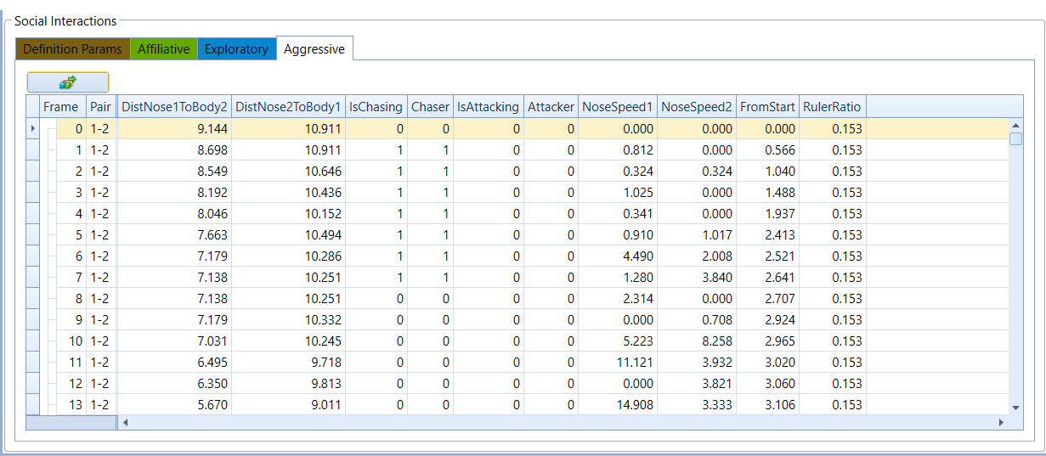Click the row indicator arrow for frame 0

coord(33,129)
